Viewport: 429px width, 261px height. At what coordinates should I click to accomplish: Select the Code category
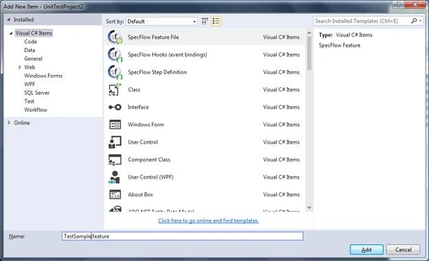30,41
